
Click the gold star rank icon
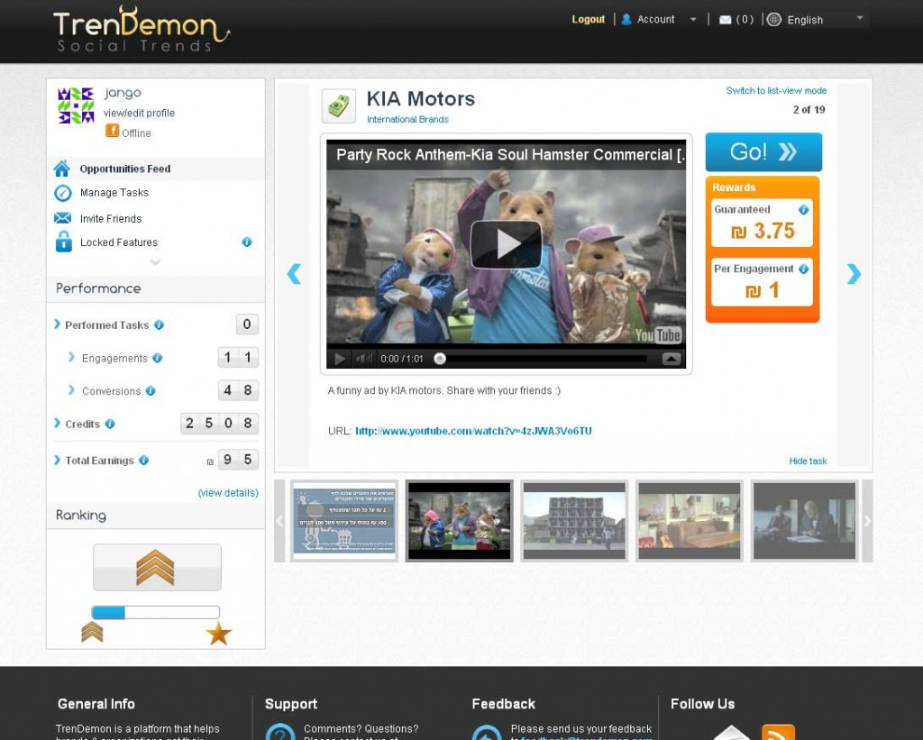(218, 634)
